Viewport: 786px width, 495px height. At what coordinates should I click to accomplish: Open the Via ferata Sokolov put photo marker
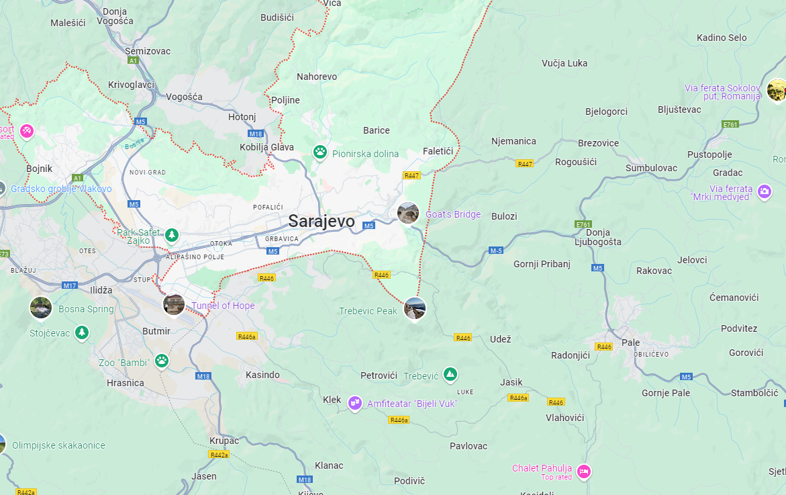(x=777, y=90)
